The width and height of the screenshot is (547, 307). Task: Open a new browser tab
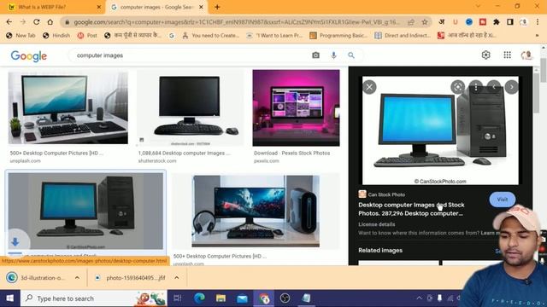click(x=217, y=7)
